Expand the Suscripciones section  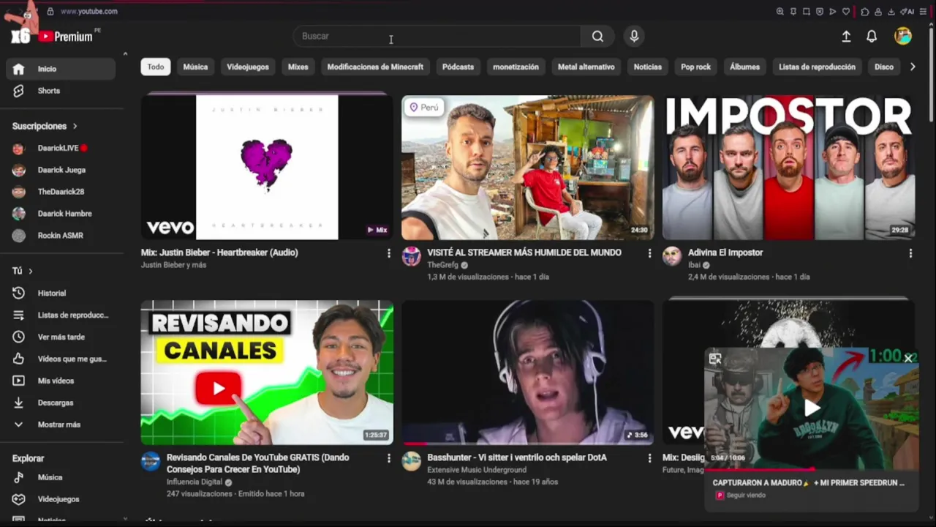(75, 127)
